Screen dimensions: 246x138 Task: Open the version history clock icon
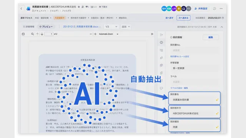click(x=214, y=8)
